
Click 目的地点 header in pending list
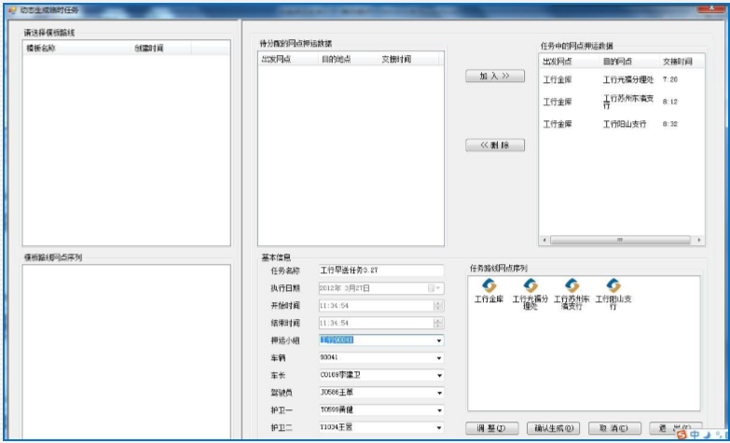click(349, 59)
